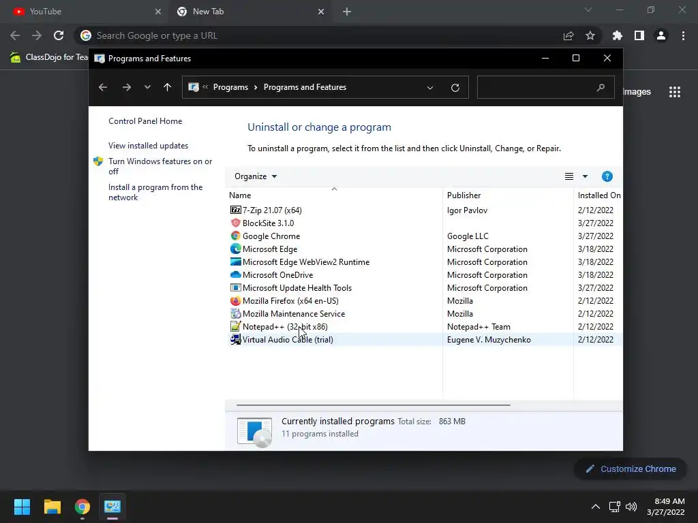This screenshot has height=523, width=698.
Task: Sort the list by Installed On column
Action: tap(598, 195)
